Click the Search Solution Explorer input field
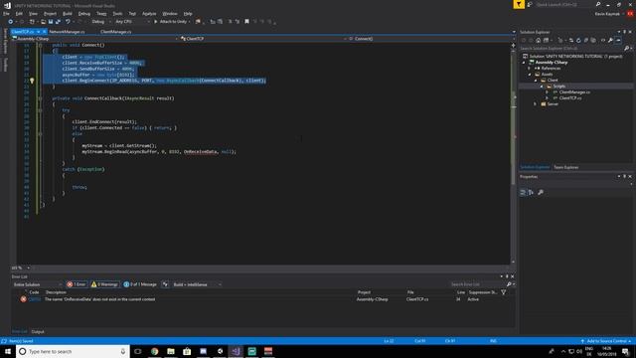This screenshot has height=358, width=636. (x=571, y=49)
